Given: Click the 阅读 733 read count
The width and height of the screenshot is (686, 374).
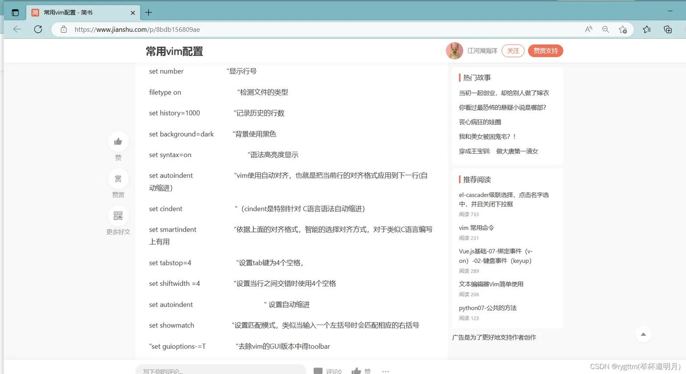Looking at the screenshot, I should [x=469, y=214].
